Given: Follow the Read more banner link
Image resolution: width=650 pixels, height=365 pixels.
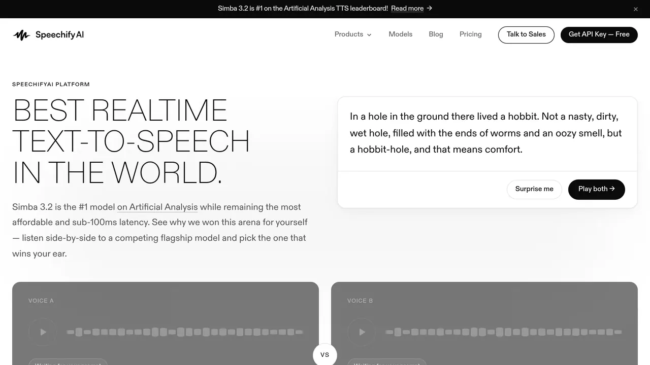Looking at the screenshot, I should coord(407,8).
